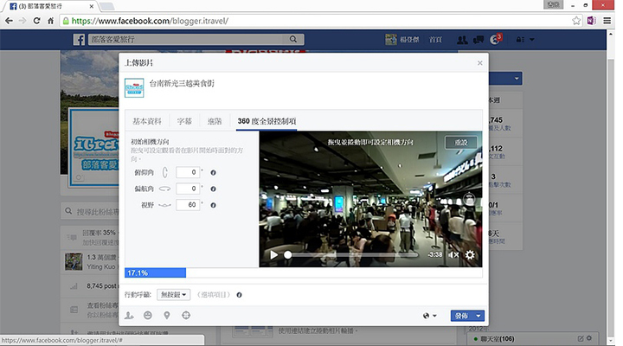Open Facebook messages icon
Viewport: 623px width, 346px height.
click(x=478, y=39)
